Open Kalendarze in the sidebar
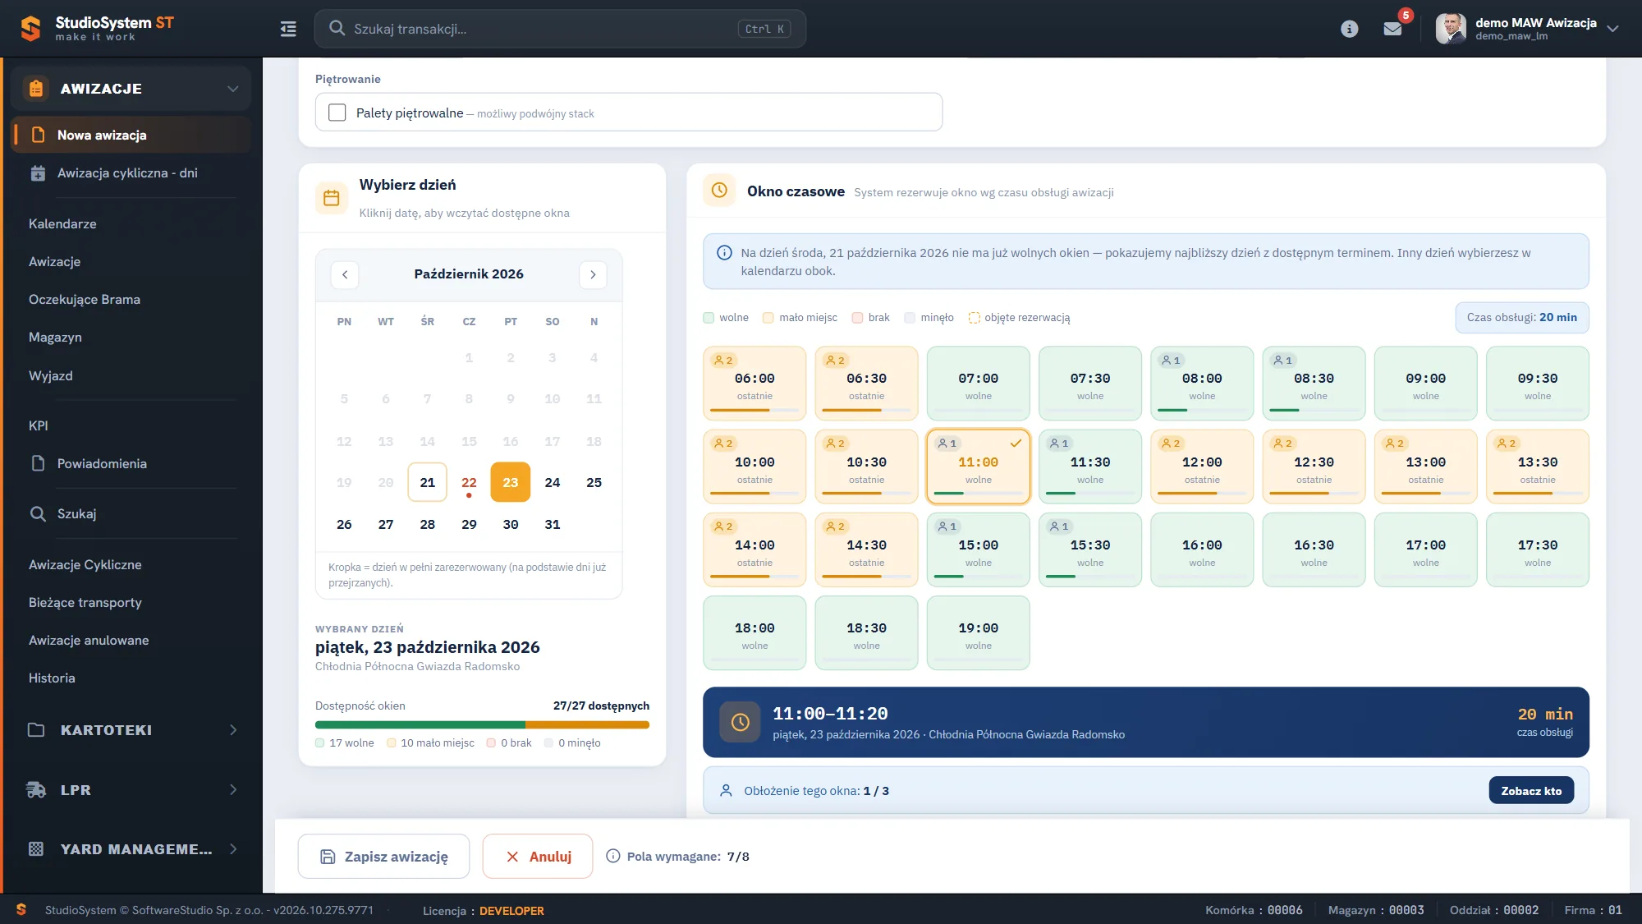 [x=62, y=223]
